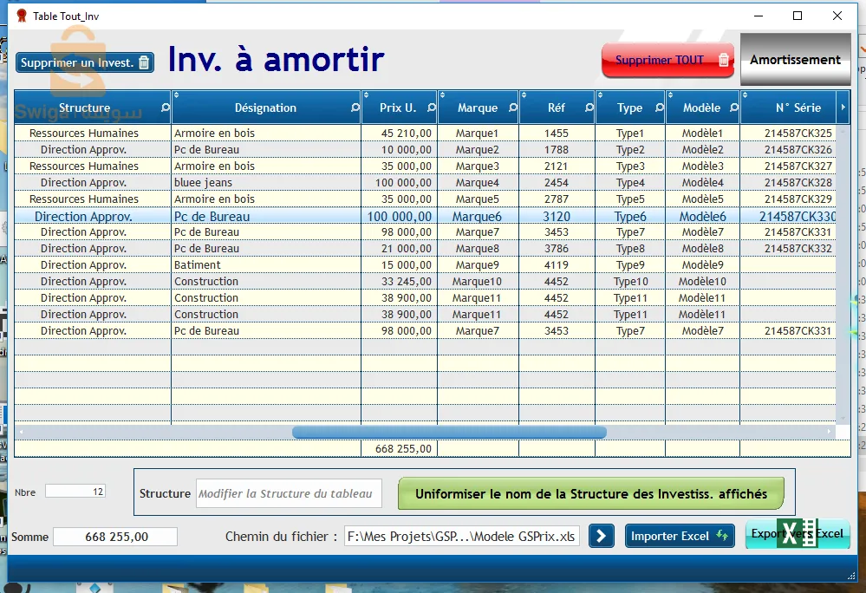Open the Amortissement button

[x=795, y=60]
